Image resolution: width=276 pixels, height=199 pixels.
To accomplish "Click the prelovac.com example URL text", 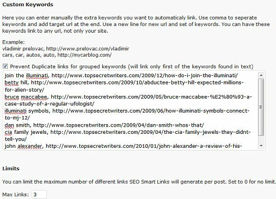I will click(x=88, y=48).
